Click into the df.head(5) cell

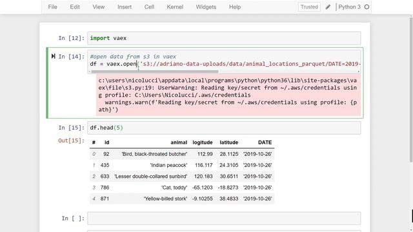[x=224, y=128]
